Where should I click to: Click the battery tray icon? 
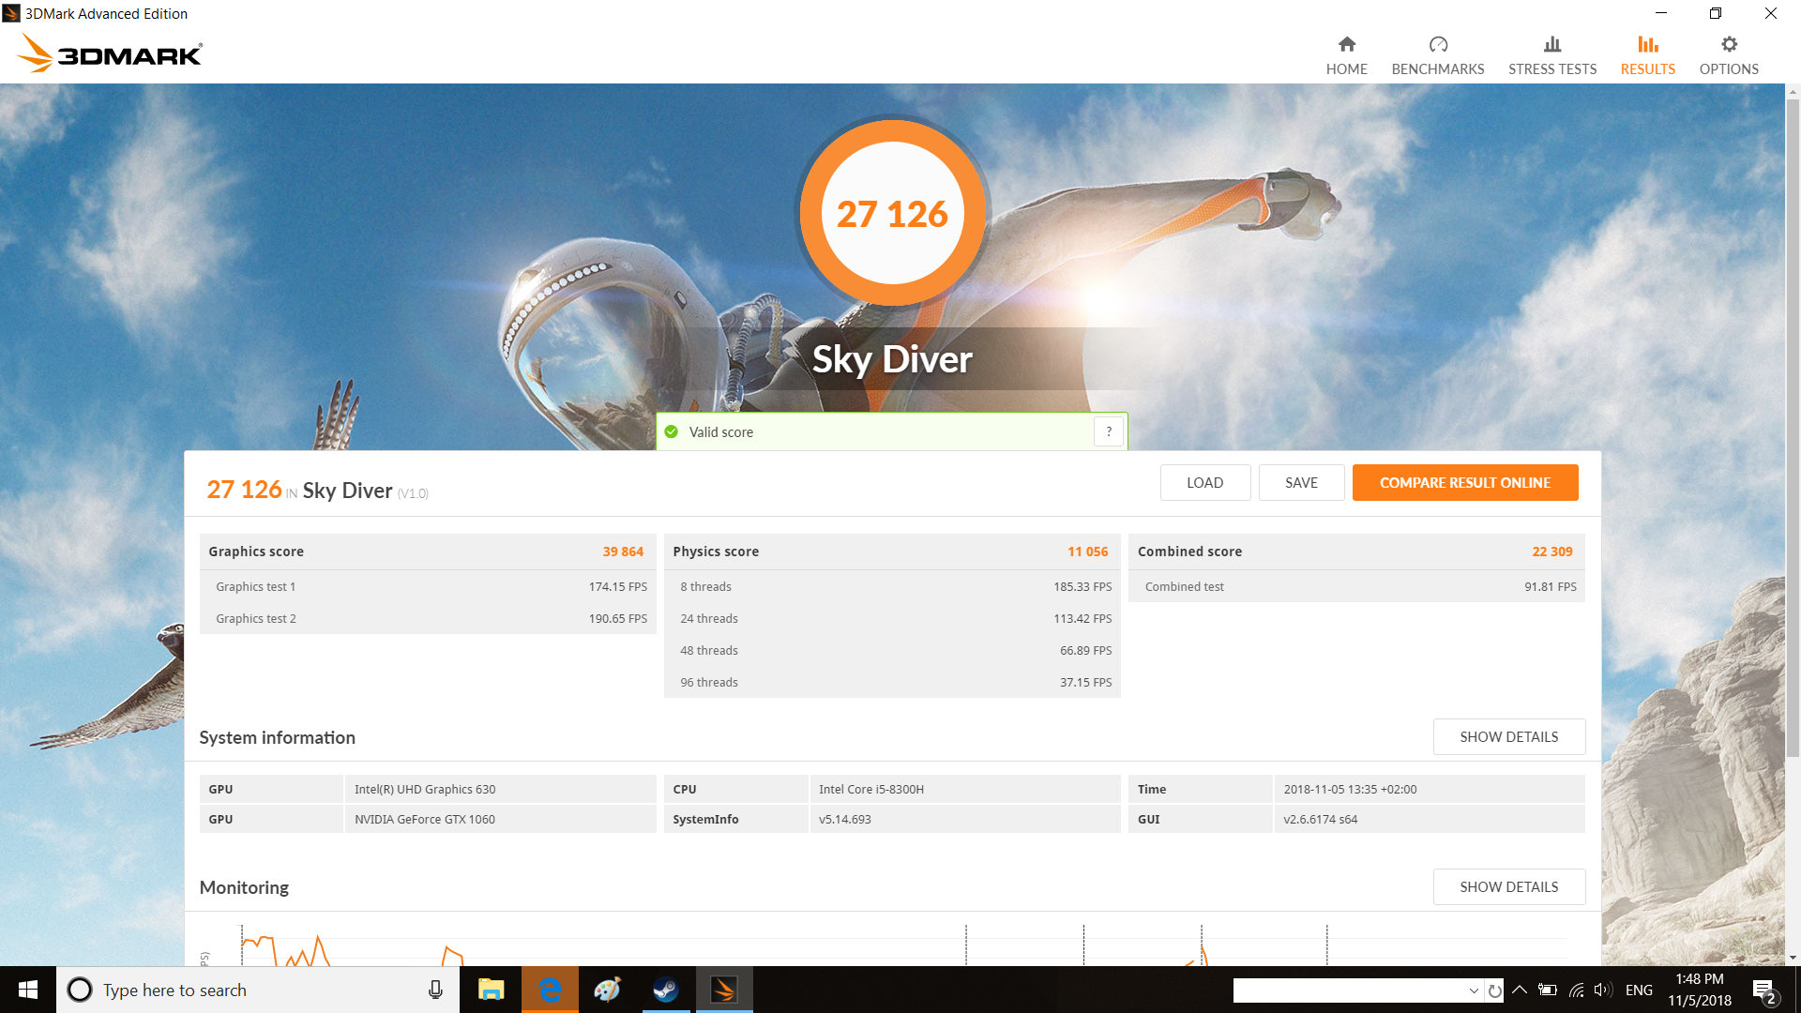1548,990
